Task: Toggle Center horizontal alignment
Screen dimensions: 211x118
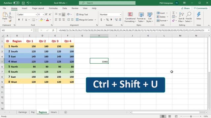Action: [x=60, y=20]
